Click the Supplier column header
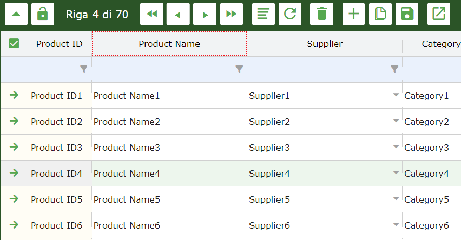The image size is (461, 240). (324, 44)
